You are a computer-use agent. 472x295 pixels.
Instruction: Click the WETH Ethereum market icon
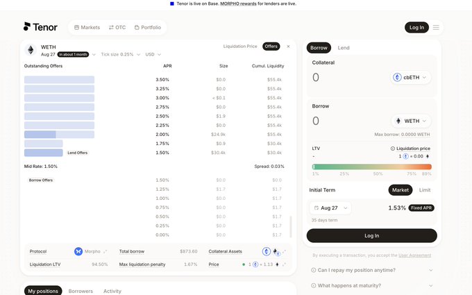[31, 50]
